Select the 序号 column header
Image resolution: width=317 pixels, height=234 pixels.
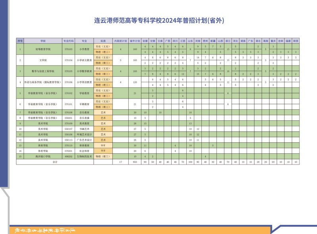tap(20, 41)
